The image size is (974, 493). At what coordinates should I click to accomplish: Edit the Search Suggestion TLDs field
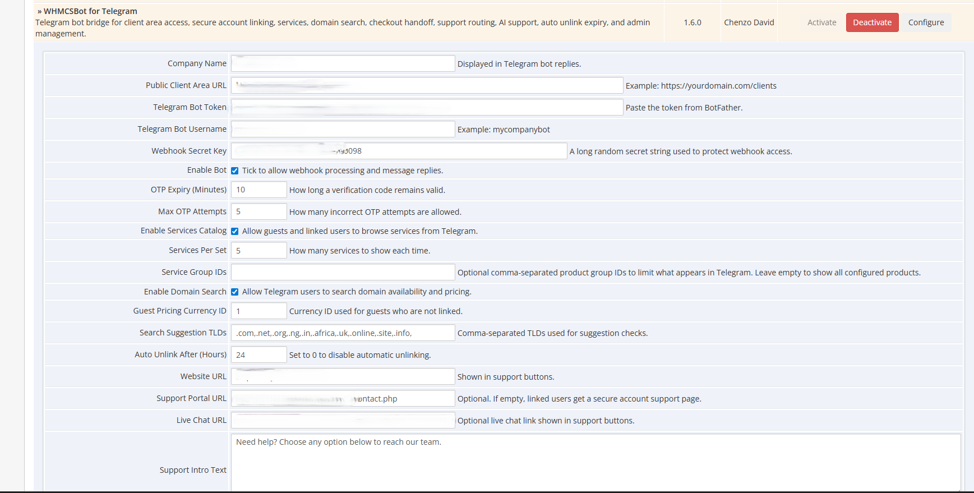[343, 333]
